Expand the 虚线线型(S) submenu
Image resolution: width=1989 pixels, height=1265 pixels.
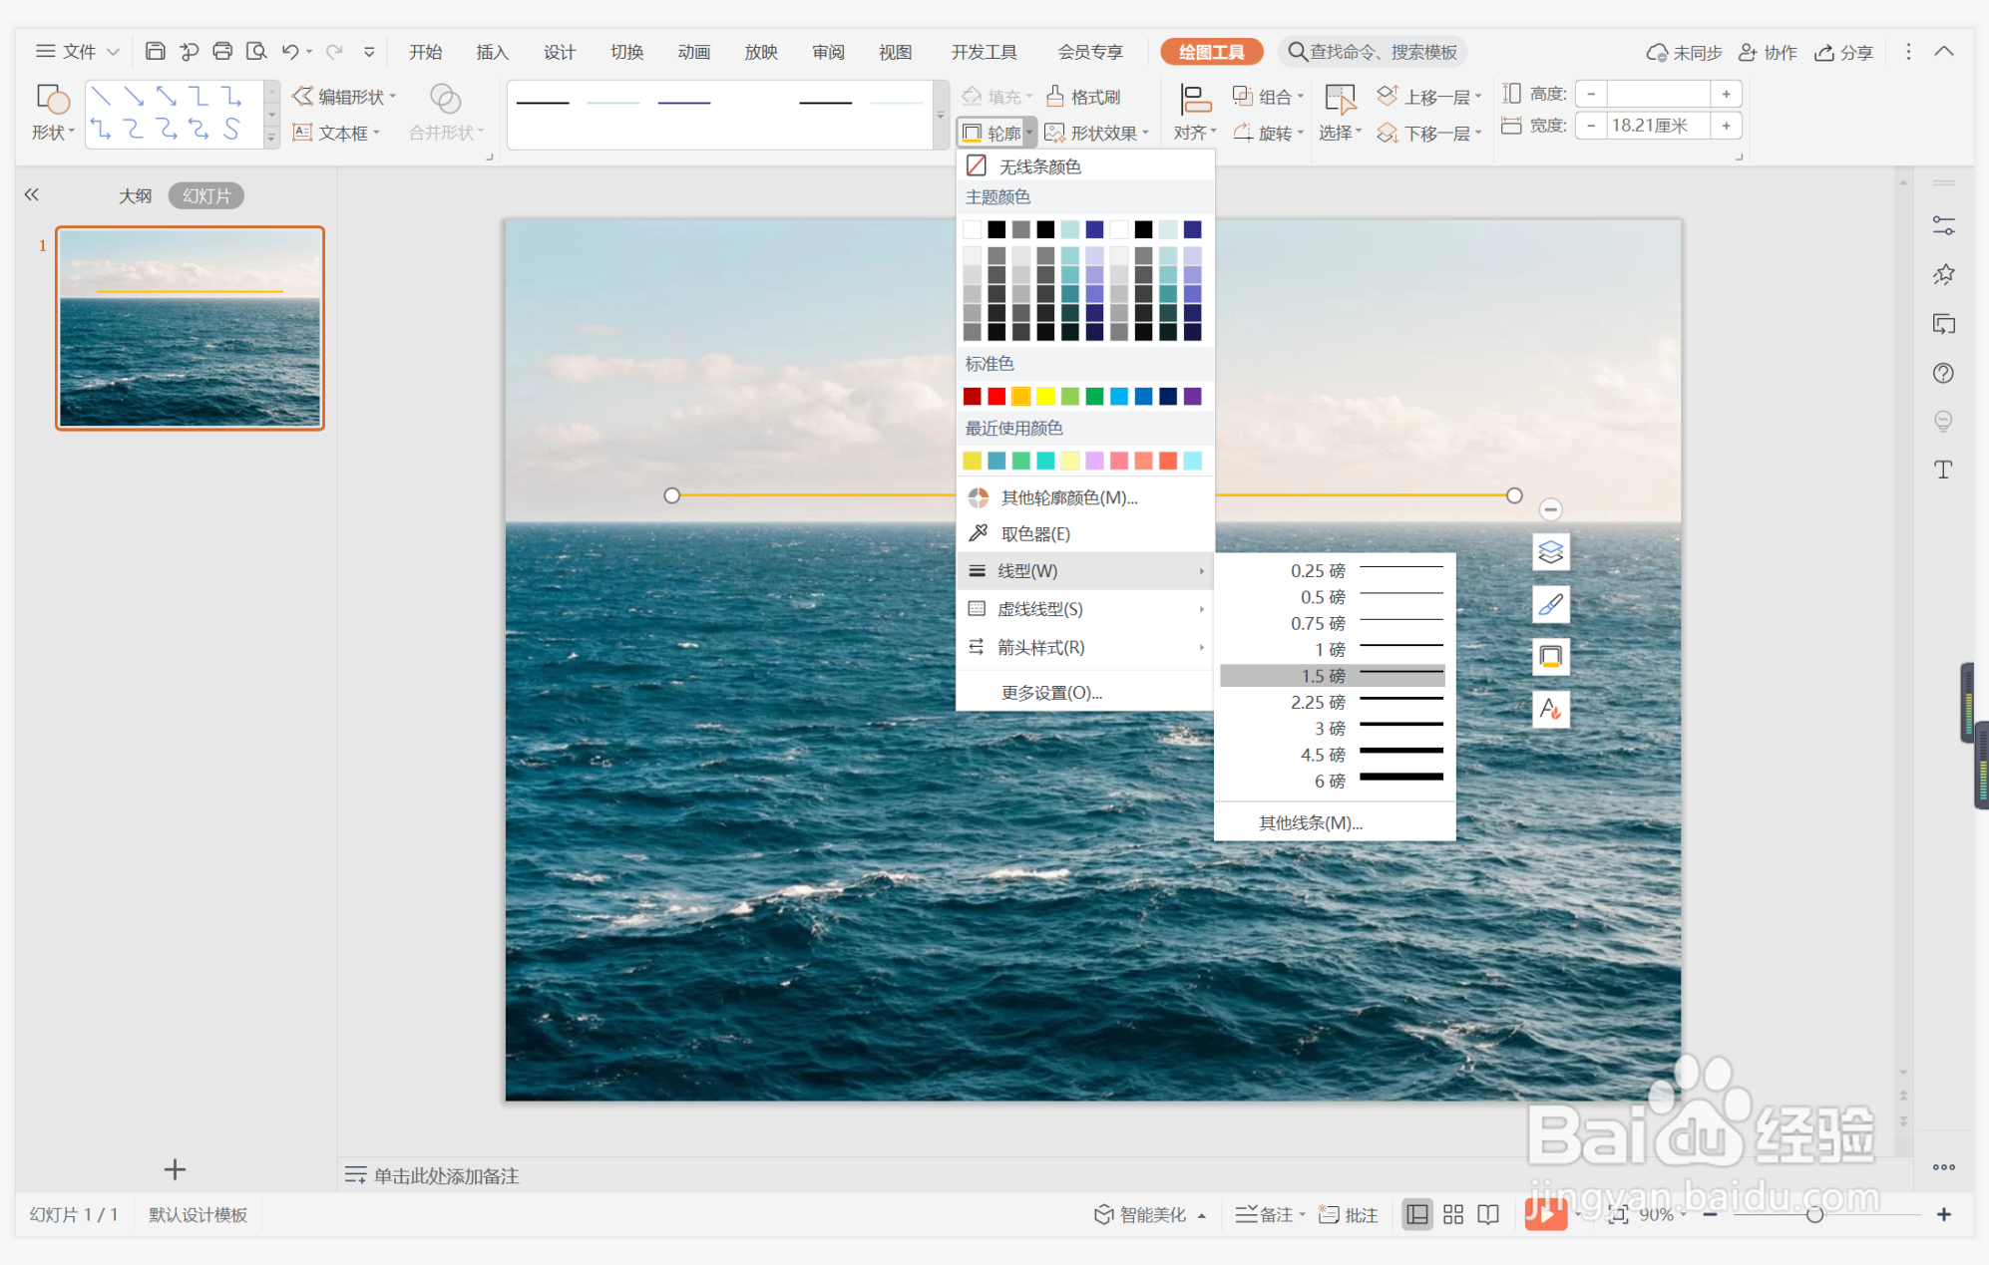point(1085,609)
